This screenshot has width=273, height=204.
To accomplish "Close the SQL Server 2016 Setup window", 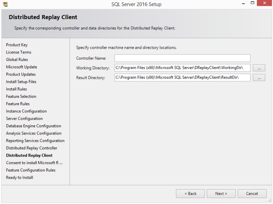I will pyautogui.click(x=264, y=3).
